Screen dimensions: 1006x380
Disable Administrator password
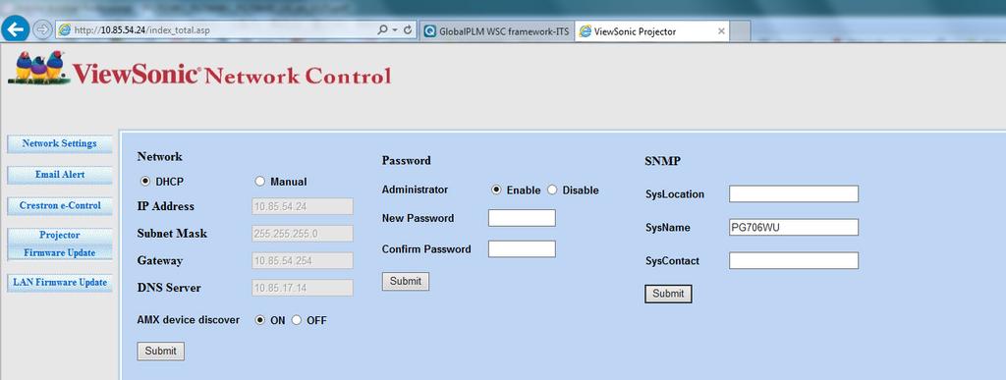click(552, 190)
